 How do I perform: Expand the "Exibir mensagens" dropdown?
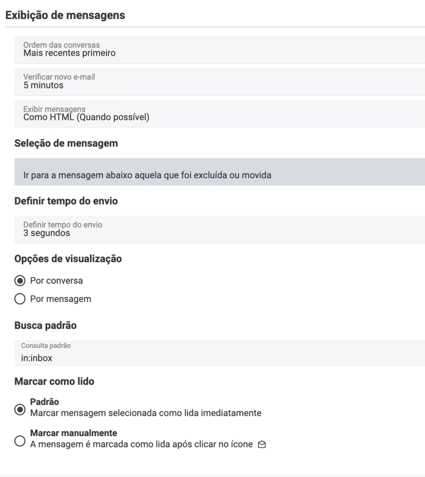219,114
